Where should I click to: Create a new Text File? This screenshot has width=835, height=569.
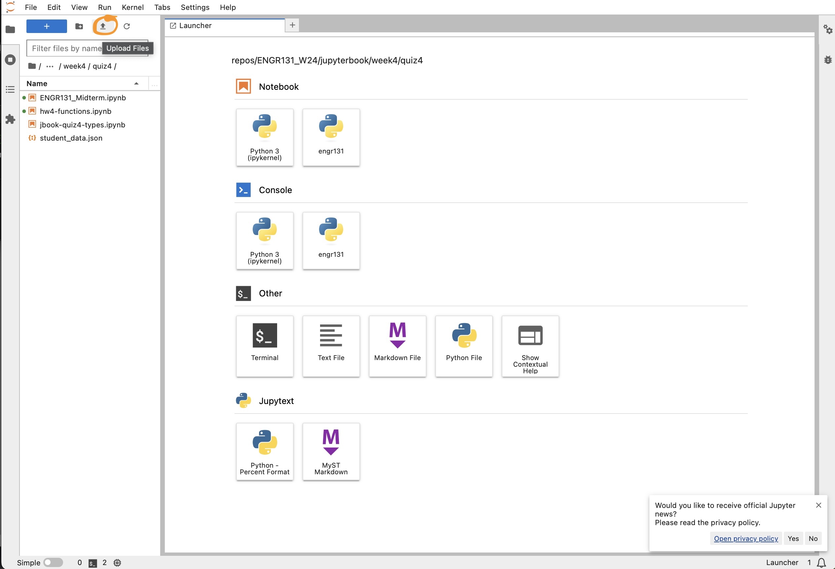(x=331, y=347)
